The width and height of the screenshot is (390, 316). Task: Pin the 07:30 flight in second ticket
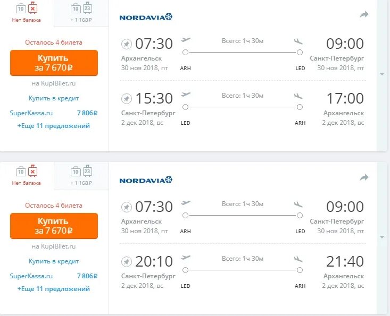click(x=127, y=207)
